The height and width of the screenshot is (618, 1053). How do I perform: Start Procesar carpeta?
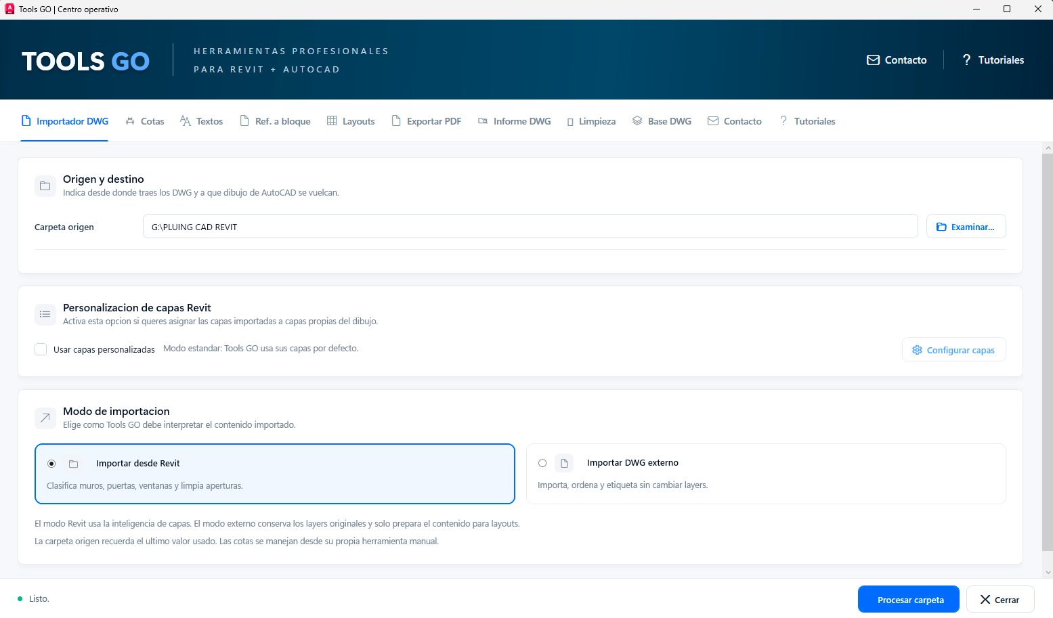909,600
